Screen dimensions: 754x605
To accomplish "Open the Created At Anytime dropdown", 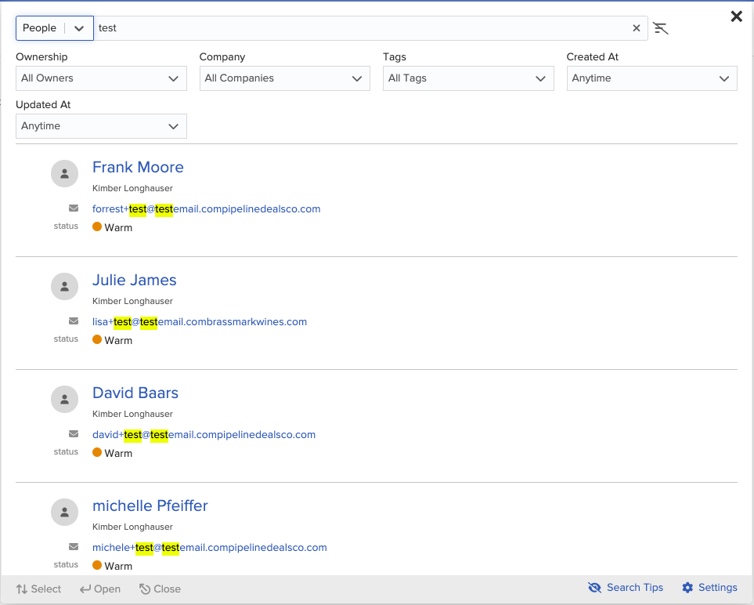I will pos(651,78).
